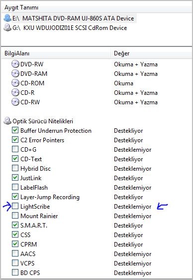
Task: Click the Desteklemiyor value beside LightScribe
Action: 133,207
